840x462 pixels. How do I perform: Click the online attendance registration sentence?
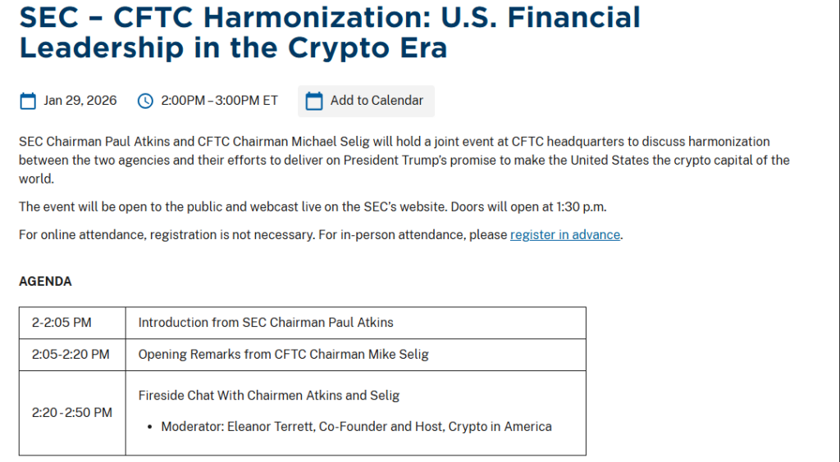(x=262, y=235)
